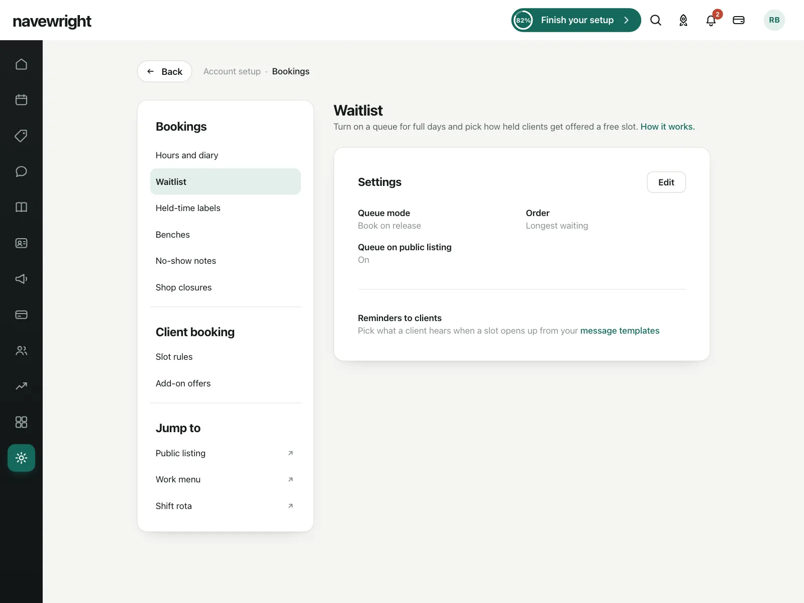This screenshot has width=804, height=603.
Task: Open Held-time labels menu item
Action: pos(225,208)
